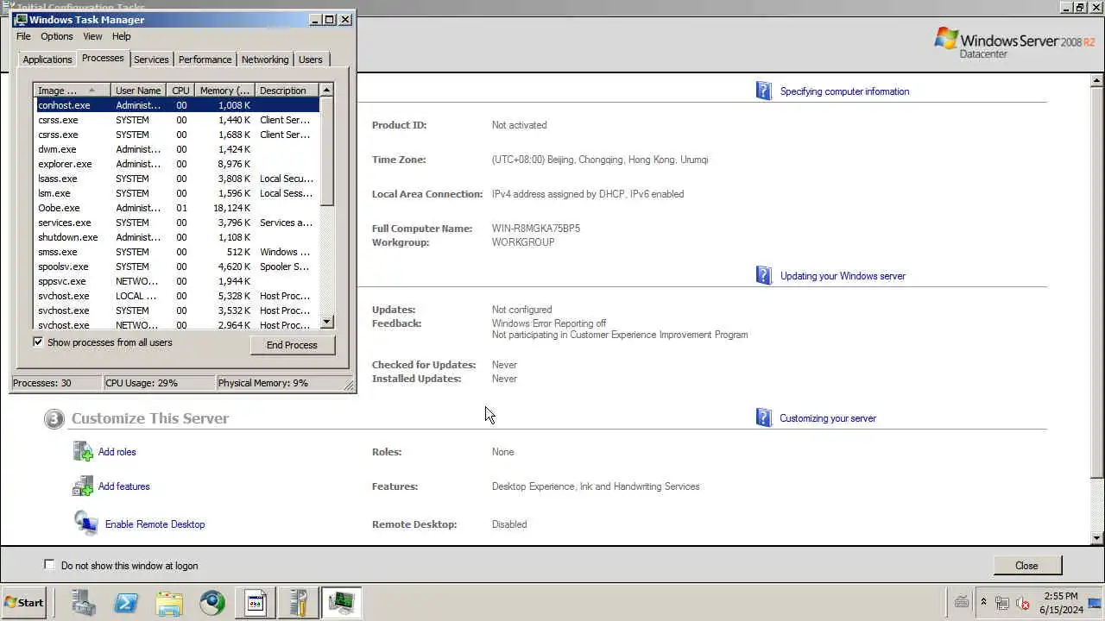Open help icon for Updating your Windows server
This screenshot has height=621, width=1105.
coord(764,275)
